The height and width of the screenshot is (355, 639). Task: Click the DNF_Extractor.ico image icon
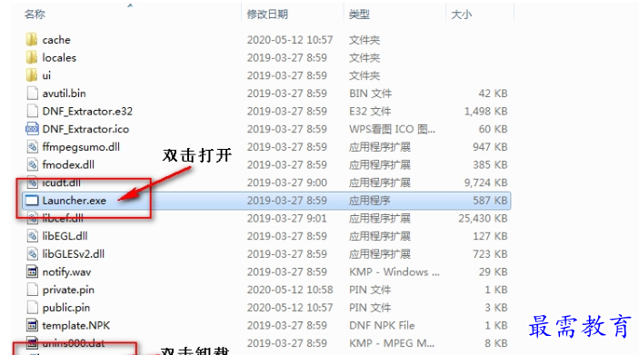(32, 129)
